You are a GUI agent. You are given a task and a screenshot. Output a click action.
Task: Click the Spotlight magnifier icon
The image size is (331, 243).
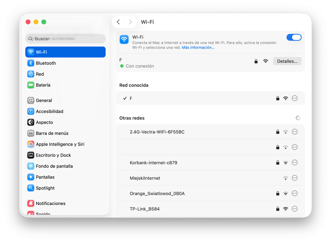[x=31, y=188]
